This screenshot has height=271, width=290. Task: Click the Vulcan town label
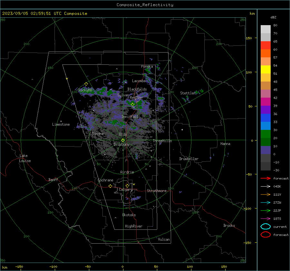point(164,239)
